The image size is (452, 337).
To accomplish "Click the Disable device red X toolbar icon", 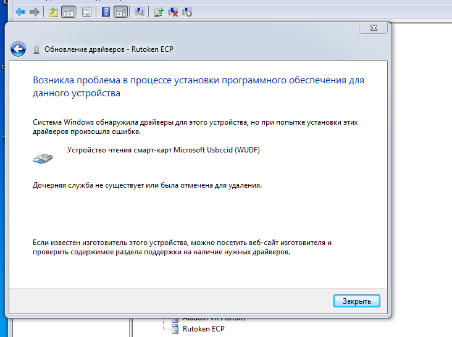I will (x=173, y=12).
